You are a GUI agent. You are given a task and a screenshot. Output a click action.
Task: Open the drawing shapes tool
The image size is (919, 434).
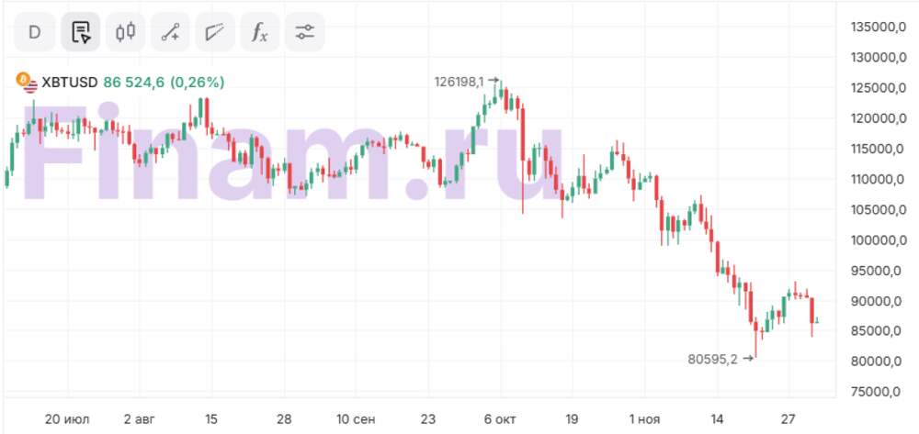[x=215, y=32]
